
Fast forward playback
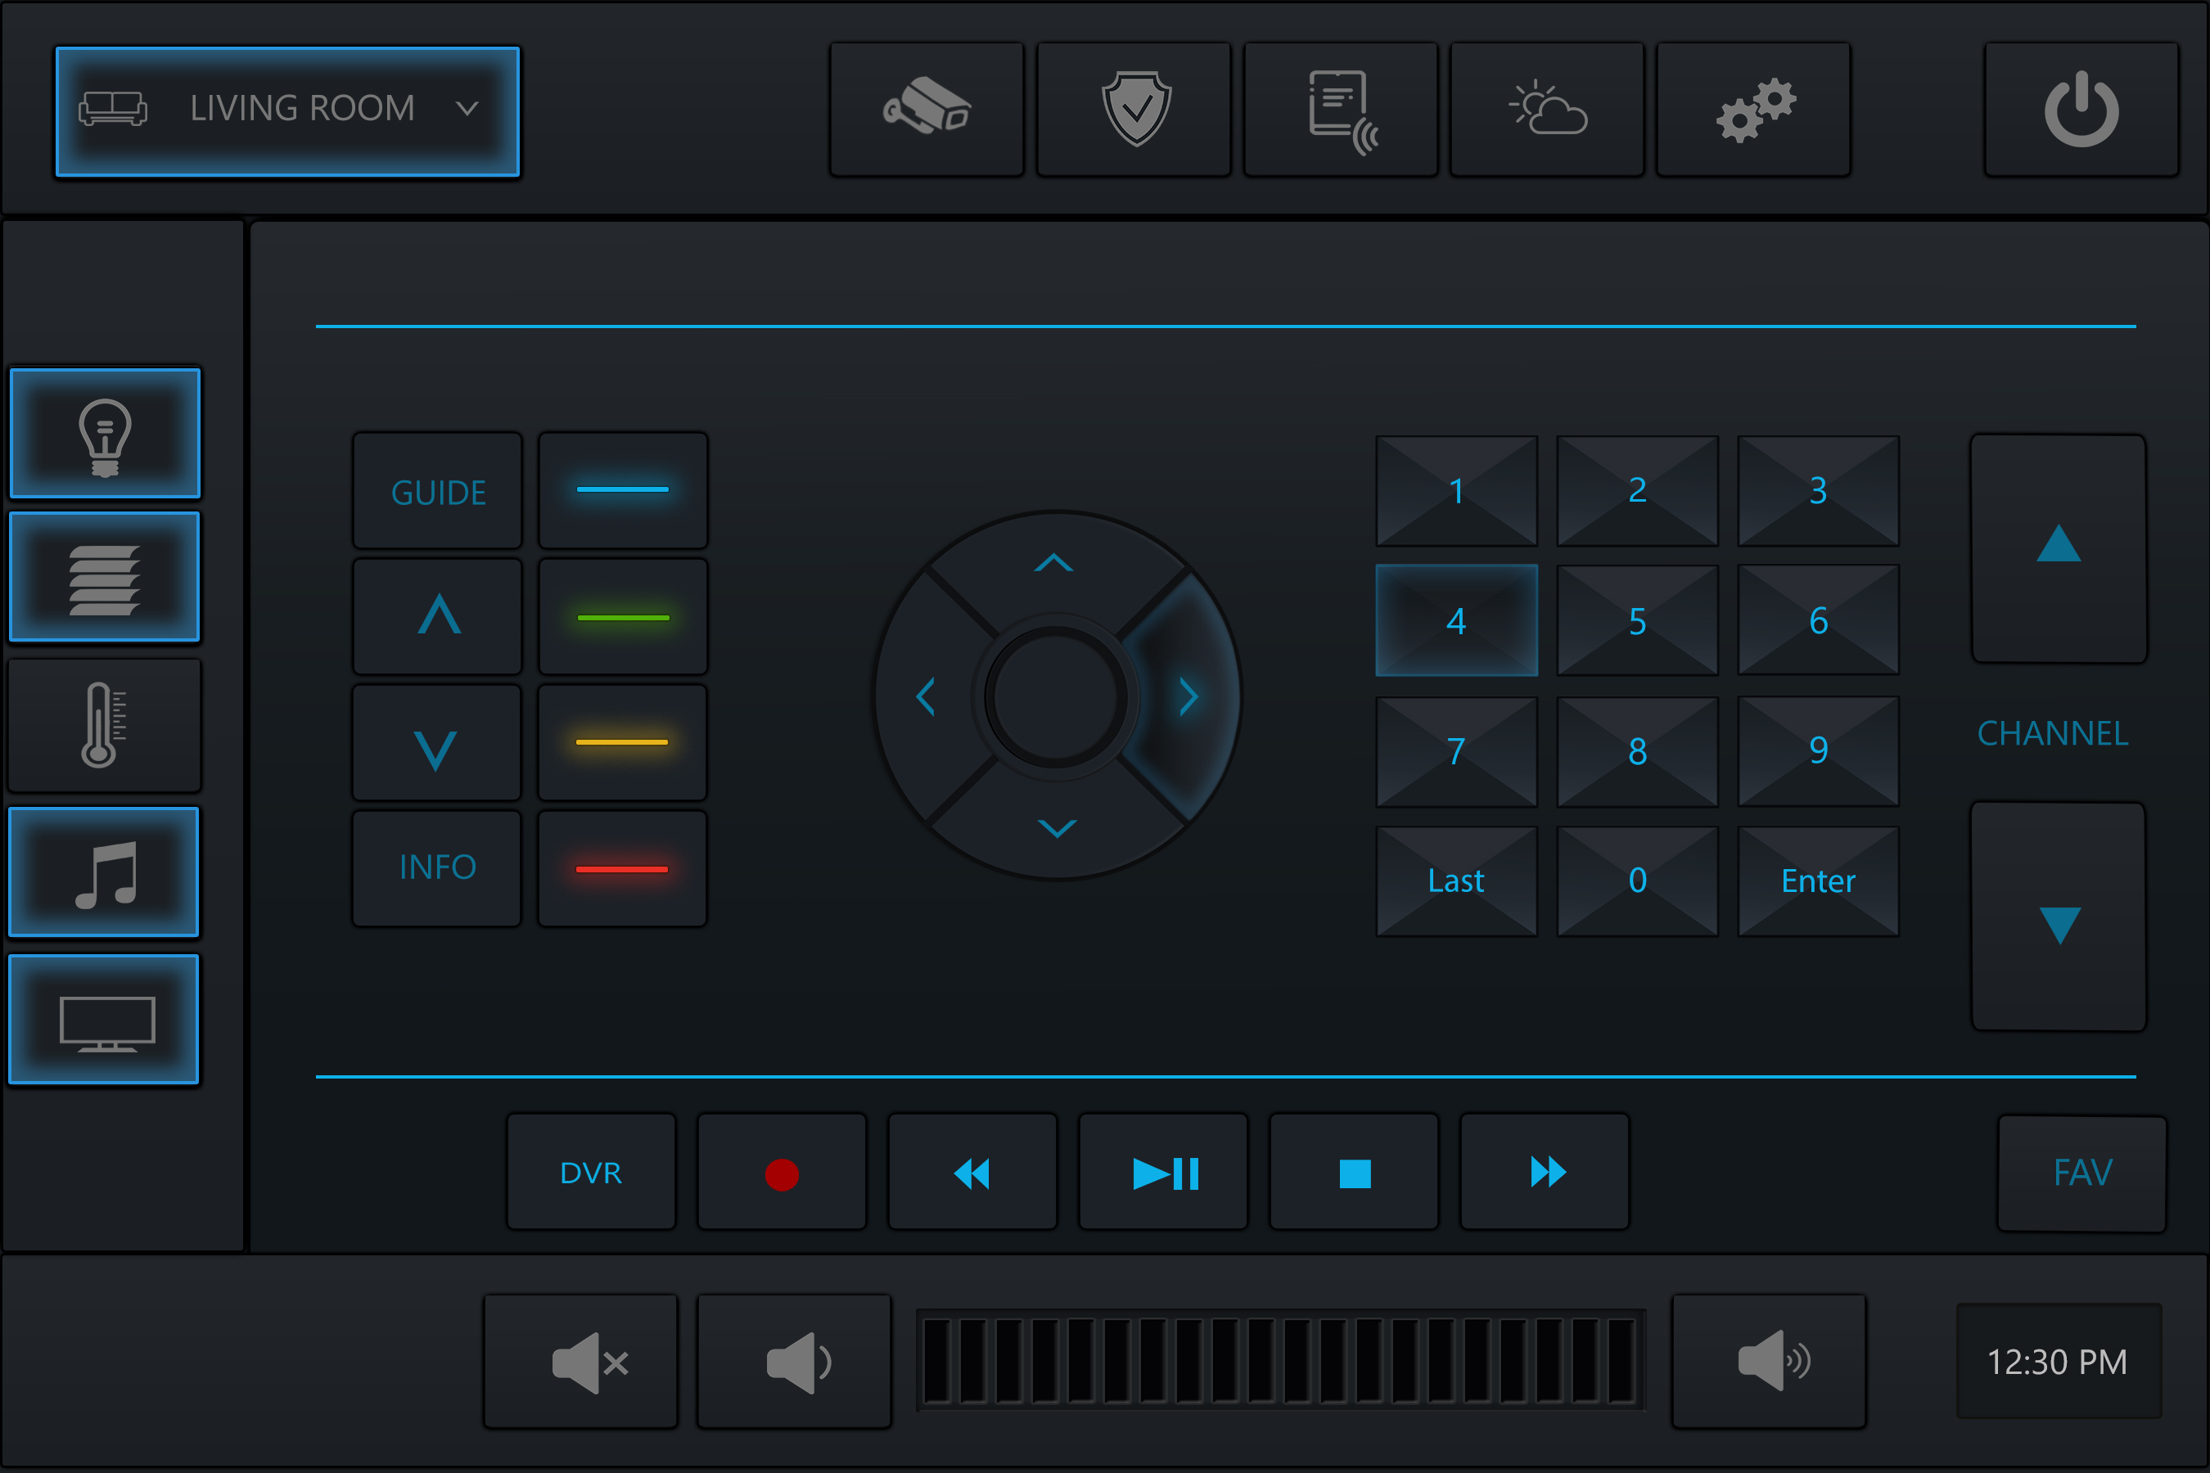1545,1172
